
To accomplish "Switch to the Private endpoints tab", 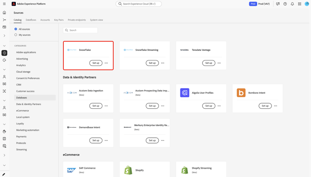I will [77, 20].
